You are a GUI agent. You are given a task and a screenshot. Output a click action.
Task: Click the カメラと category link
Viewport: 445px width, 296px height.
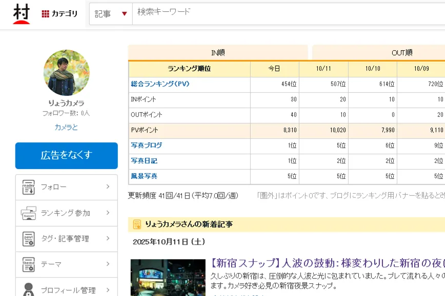pyautogui.click(x=67, y=127)
